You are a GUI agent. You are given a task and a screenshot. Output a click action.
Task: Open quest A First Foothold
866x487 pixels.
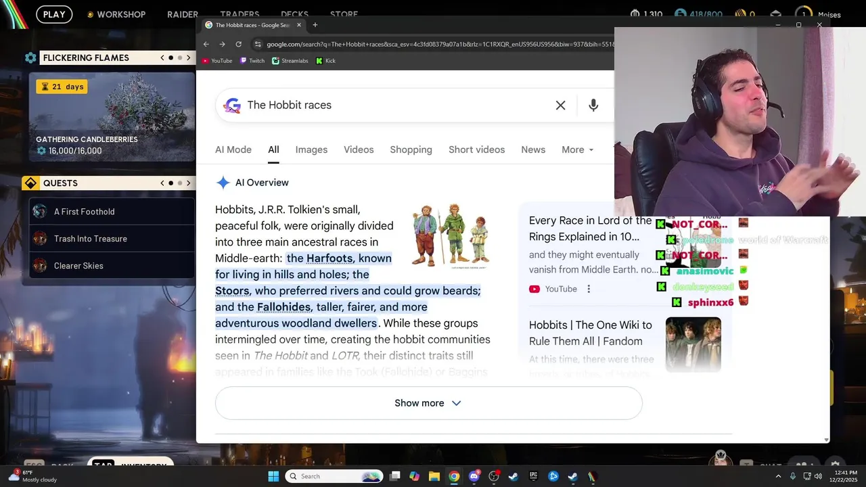[x=112, y=212]
